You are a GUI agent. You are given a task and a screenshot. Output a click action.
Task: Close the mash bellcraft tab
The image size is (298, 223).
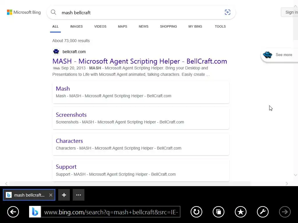tap(51, 195)
